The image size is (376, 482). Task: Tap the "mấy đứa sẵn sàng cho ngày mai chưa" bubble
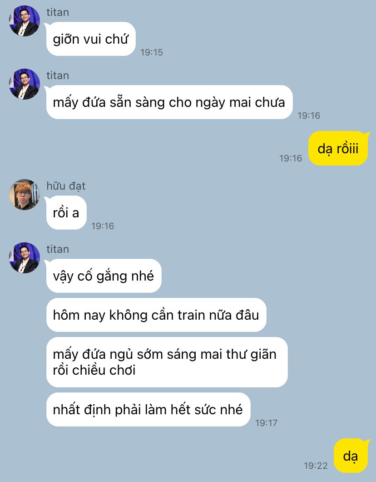(169, 102)
